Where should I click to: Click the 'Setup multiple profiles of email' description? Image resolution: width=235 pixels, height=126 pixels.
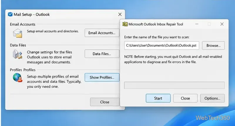pyautogui.click(x=54, y=82)
